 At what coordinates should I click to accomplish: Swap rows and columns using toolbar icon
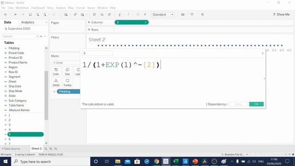[x=94, y=14]
